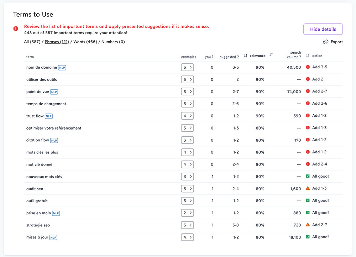Screen dimensions: 356x257
Task: Click the action column header
Action: coord(317,56)
